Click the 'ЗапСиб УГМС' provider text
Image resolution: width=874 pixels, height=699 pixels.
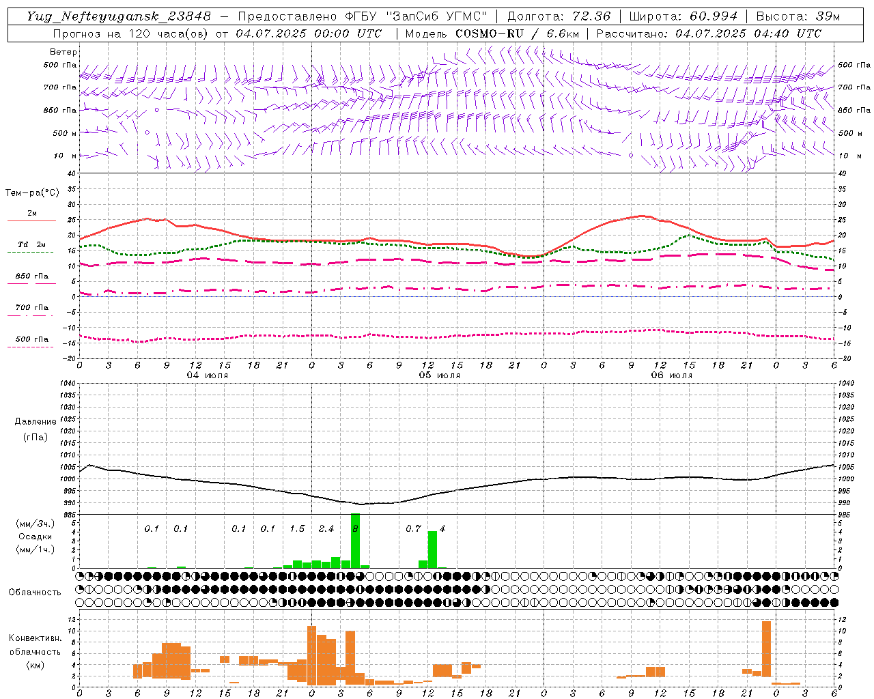click(437, 16)
